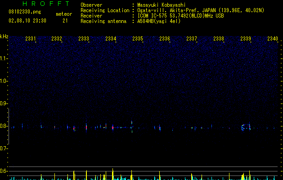Click the 1.0 frequency axis label
283x180 pixels.
click(4, 81)
